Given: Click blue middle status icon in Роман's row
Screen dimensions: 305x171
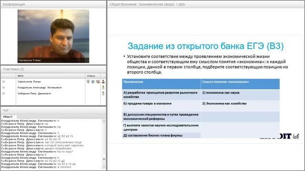Looking at the screenshot, I should click(x=93, y=82).
